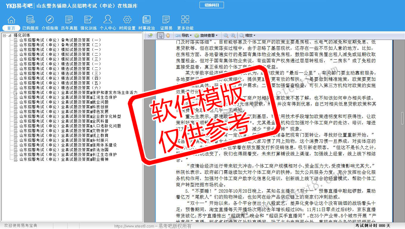Activate the arrow select tool

tap(160, 35)
